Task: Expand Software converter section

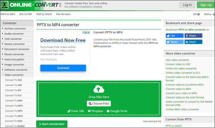Action: tap(17, 70)
